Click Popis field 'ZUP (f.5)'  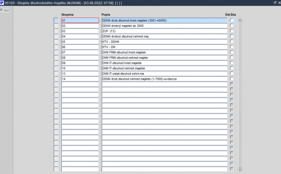tap(164, 31)
